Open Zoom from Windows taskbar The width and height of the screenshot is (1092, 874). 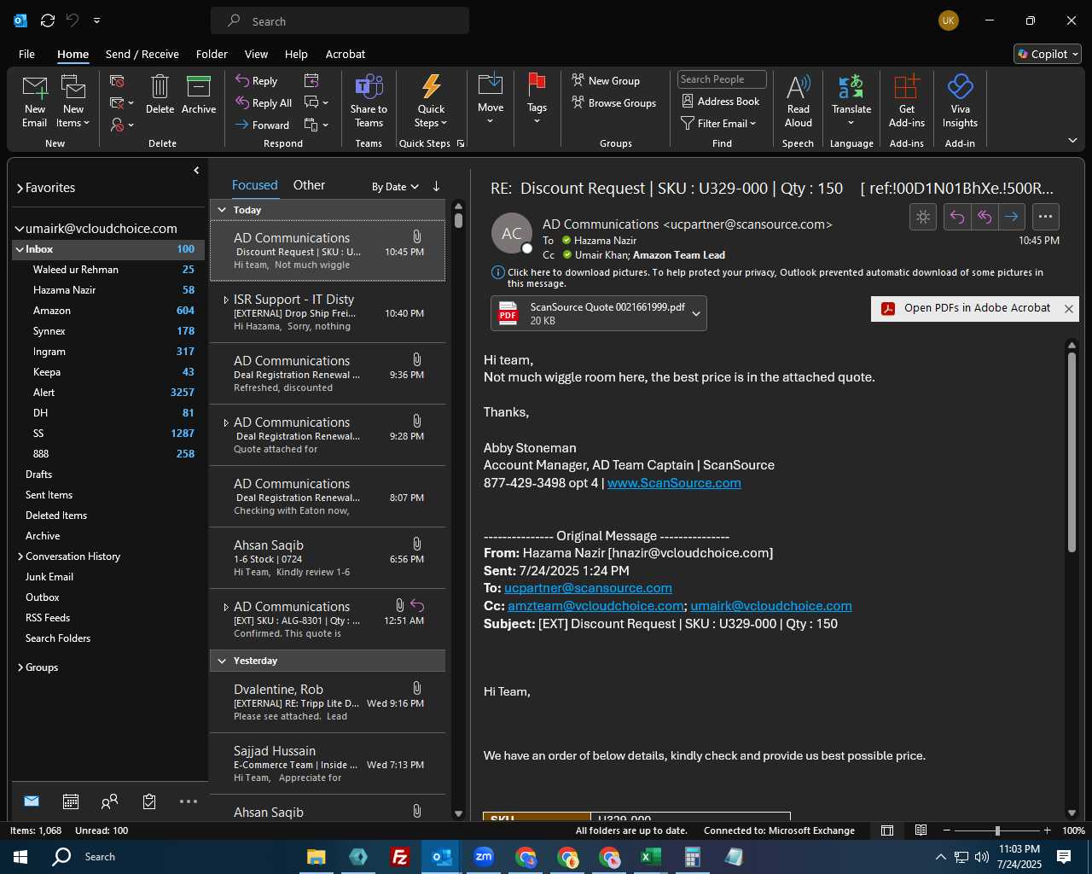pos(484,857)
